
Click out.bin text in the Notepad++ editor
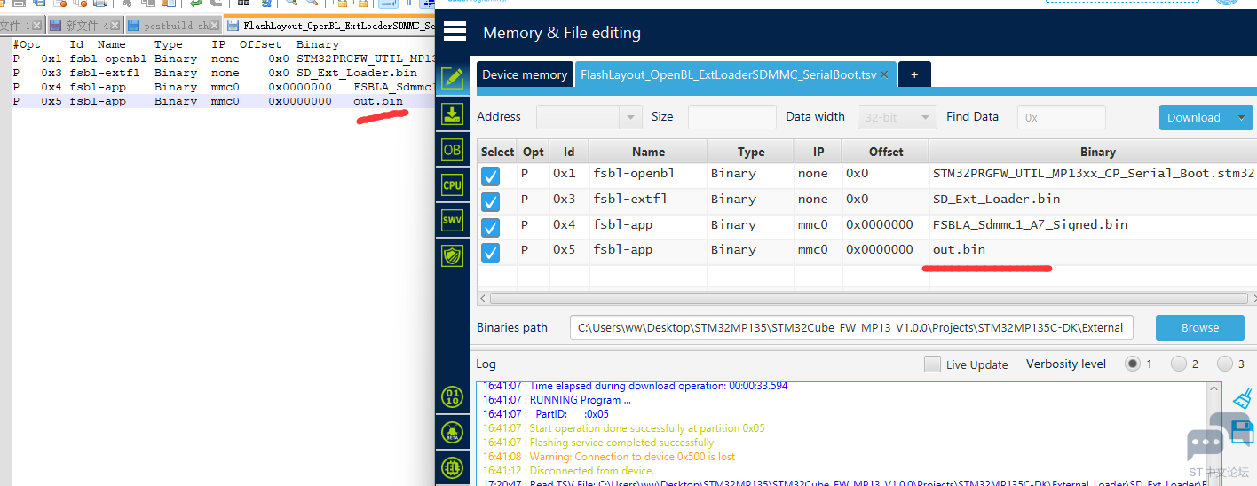377,101
